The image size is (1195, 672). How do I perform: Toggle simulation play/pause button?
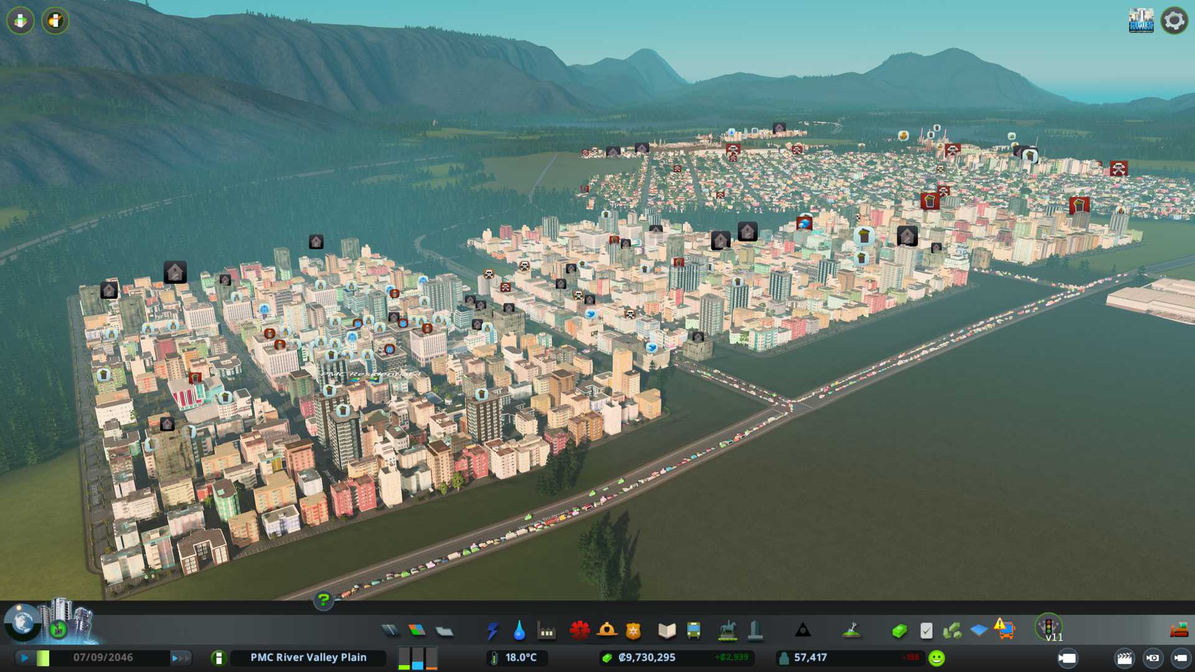click(x=24, y=658)
